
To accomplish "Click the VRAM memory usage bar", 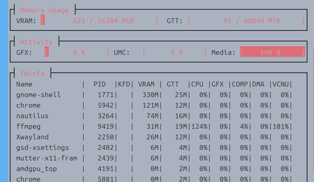I will tap(99, 21).
